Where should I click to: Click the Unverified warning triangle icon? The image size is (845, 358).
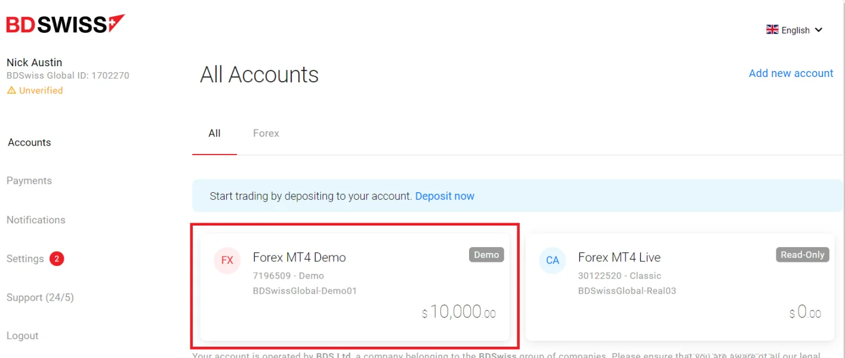click(11, 91)
